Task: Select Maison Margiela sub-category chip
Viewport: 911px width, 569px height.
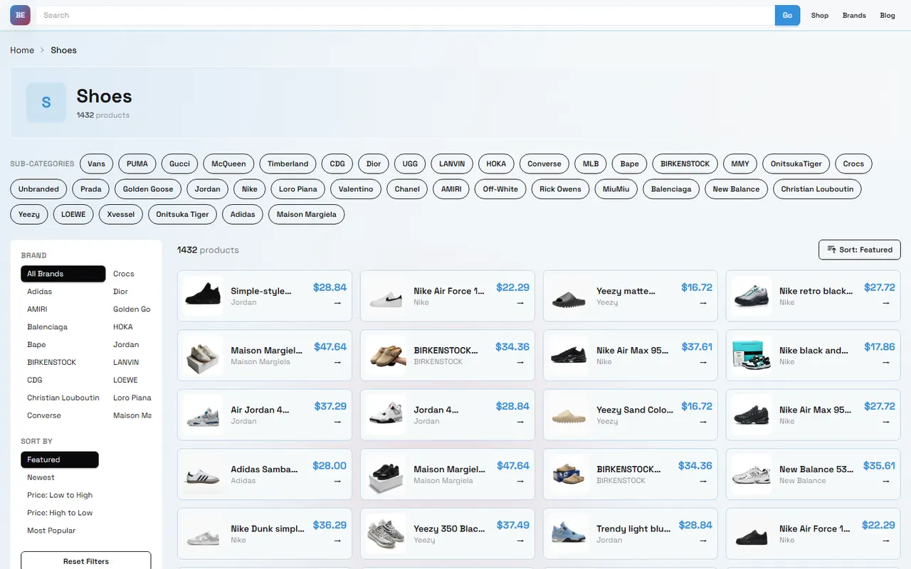Action: 306,214
